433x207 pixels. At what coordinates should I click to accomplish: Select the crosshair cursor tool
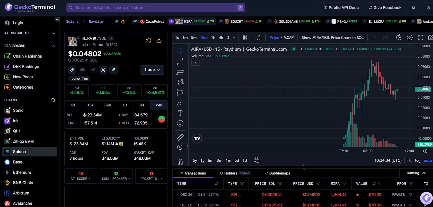point(180,51)
